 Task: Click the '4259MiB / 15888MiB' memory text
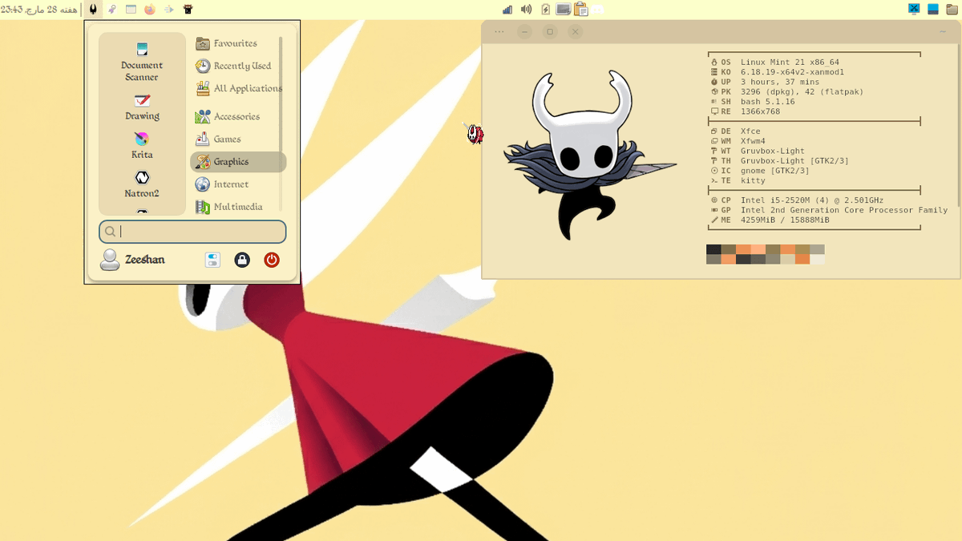click(x=785, y=220)
